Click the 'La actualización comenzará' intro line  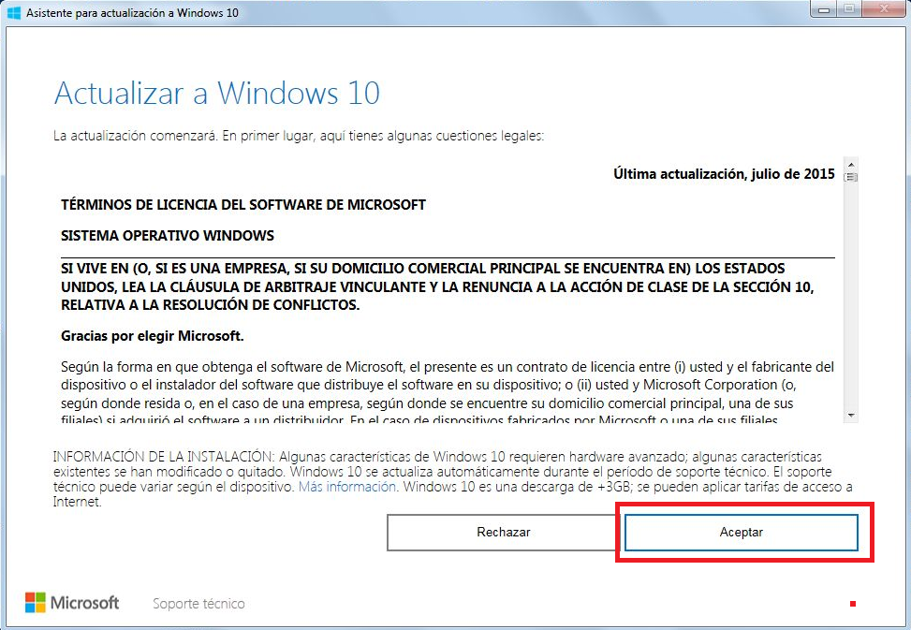point(299,136)
